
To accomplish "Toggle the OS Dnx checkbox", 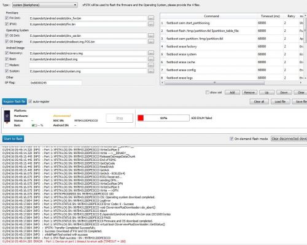I will 7,36.
